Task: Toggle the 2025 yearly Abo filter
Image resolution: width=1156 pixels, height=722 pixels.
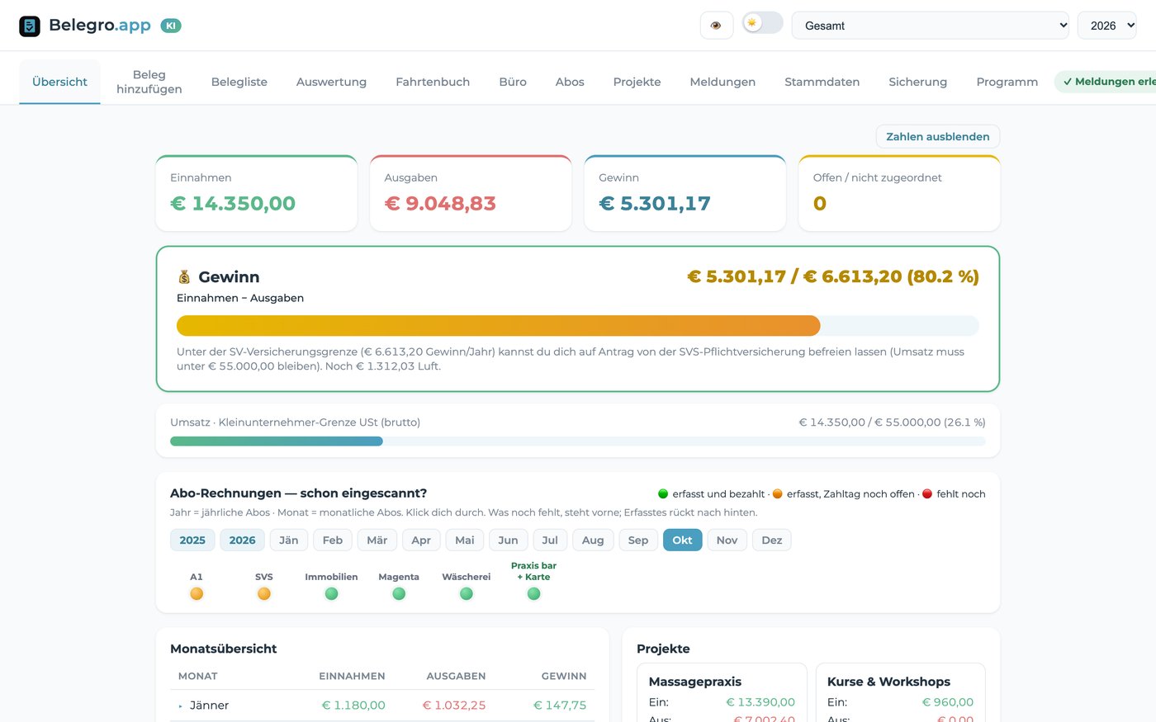Action: point(192,540)
